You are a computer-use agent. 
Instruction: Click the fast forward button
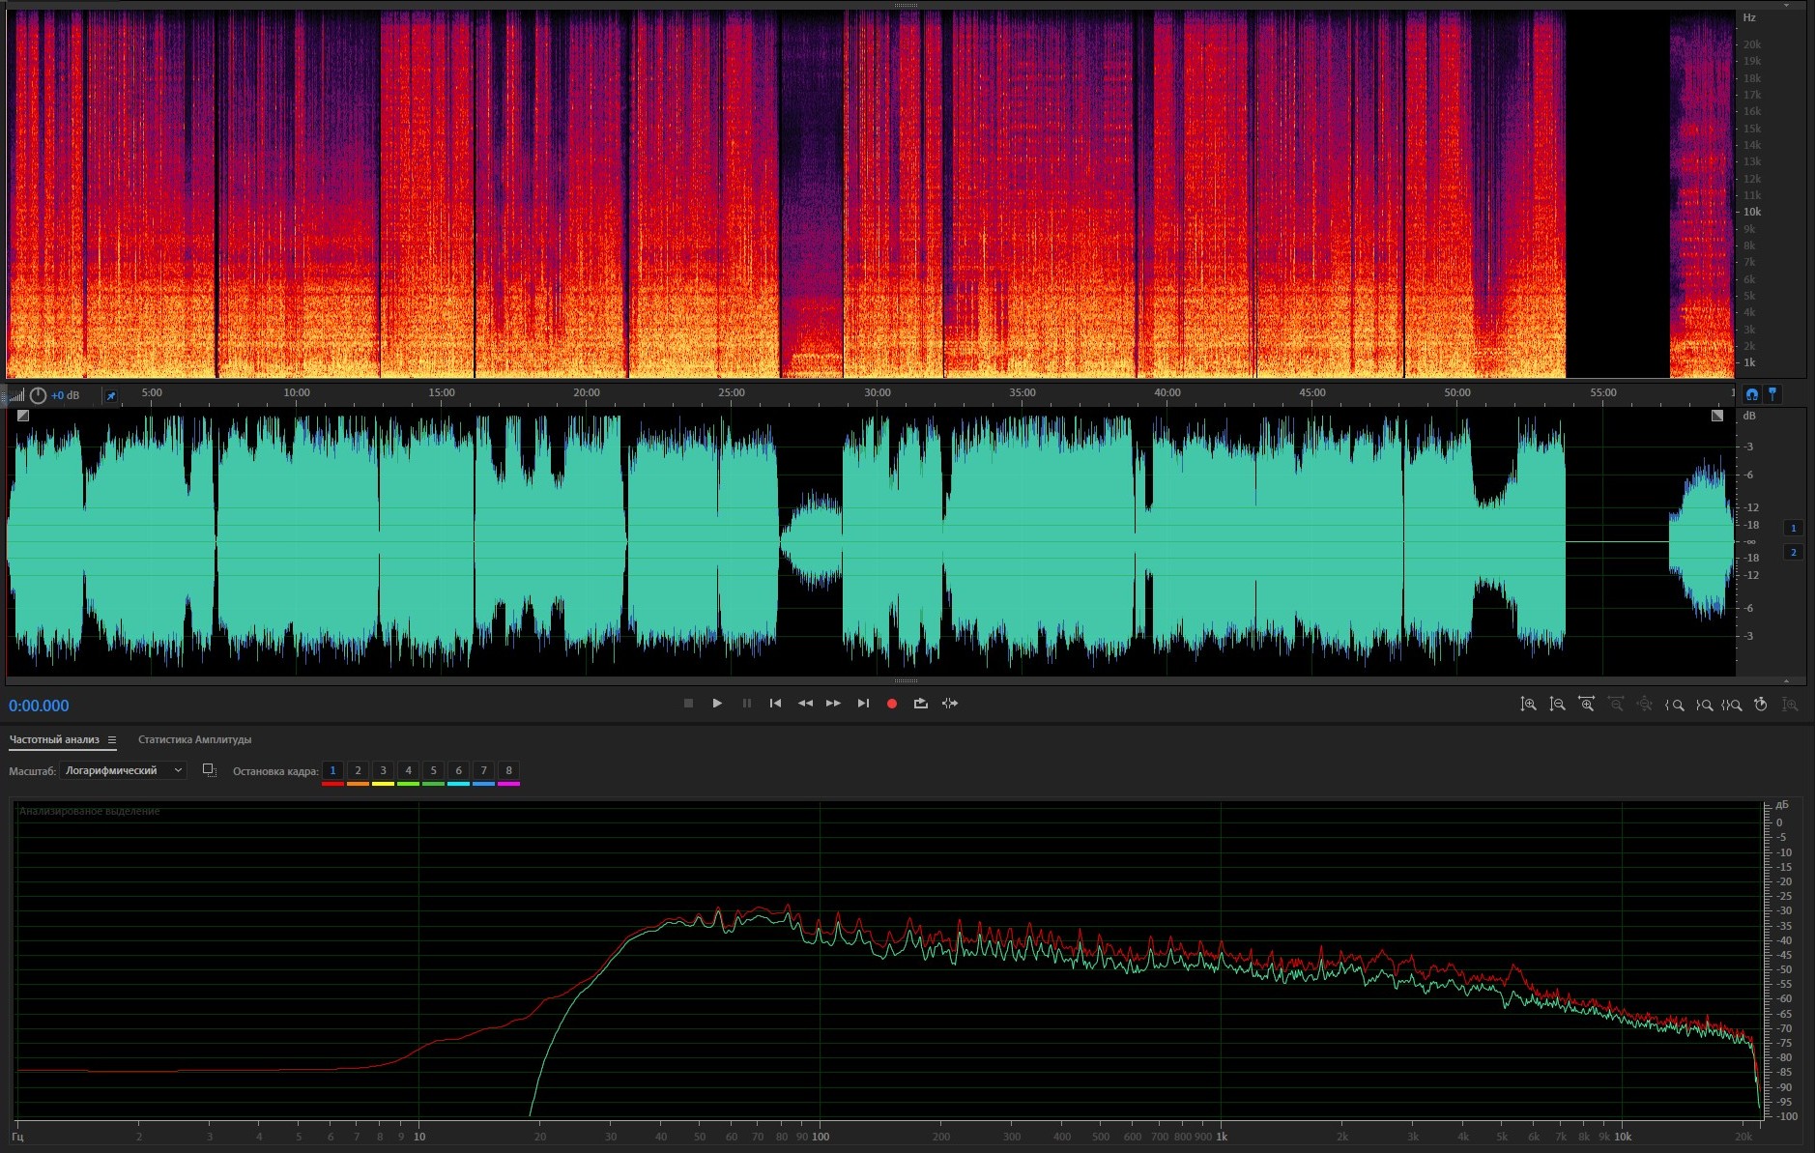pyautogui.click(x=833, y=704)
